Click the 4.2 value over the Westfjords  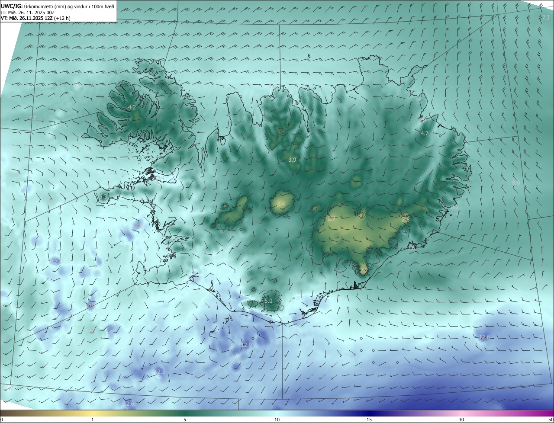[x=132, y=107]
